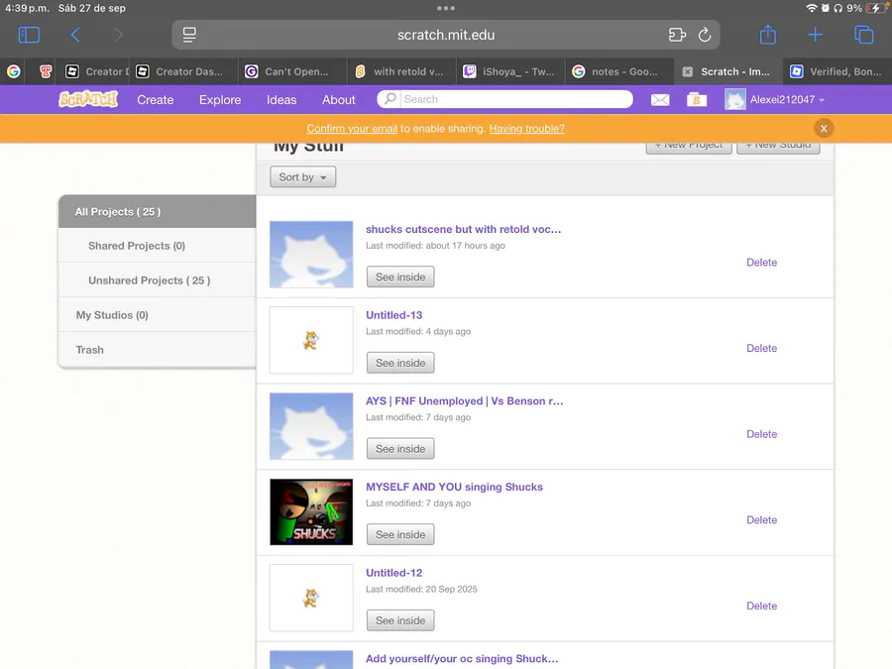This screenshot has width=892, height=669.
Task: Open the 'shucks cutscene but with retold voc...' project title
Action: click(x=463, y=229)
